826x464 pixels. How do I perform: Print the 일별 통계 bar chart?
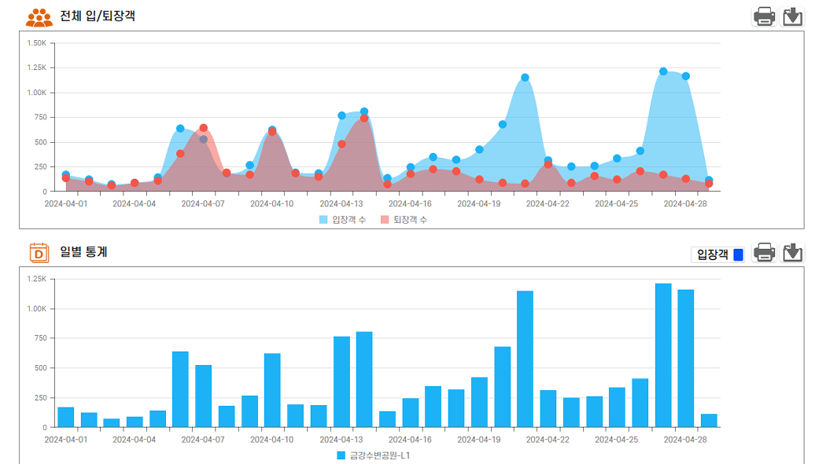pyautogui.click(x=764, y=253)
